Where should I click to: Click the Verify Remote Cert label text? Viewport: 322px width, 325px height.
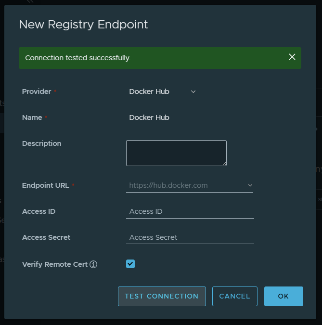(55, 264)
